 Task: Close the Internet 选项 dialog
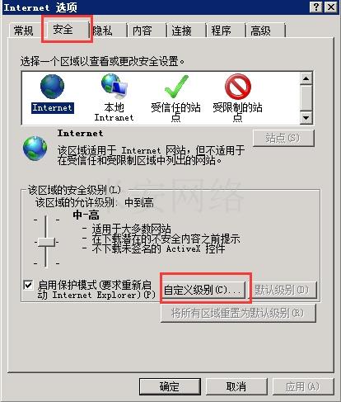331,7
